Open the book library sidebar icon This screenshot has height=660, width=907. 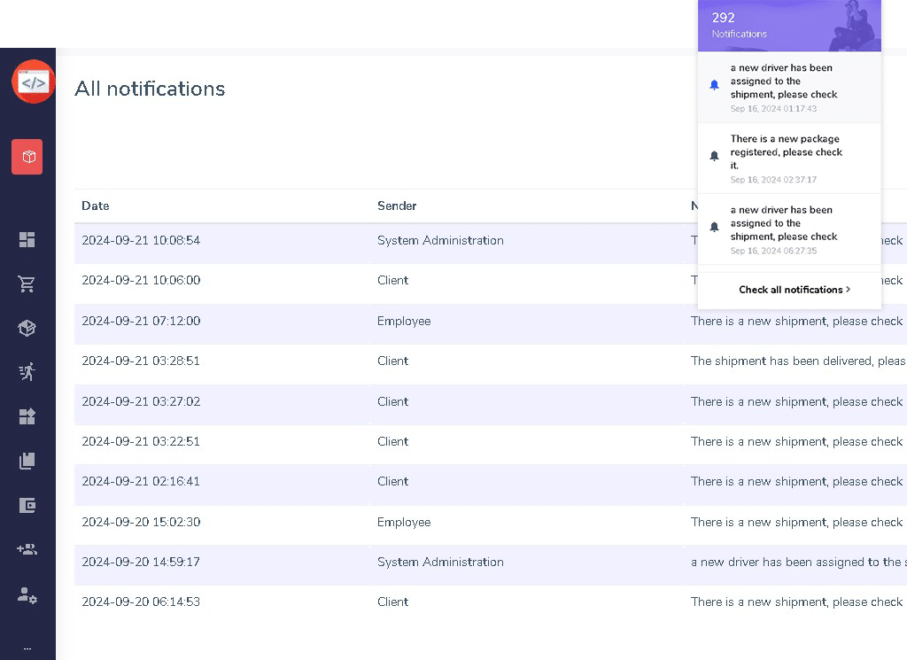pos(27,461)
